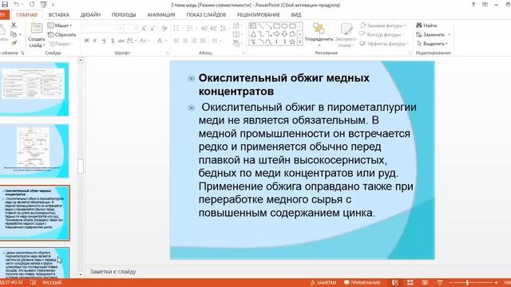Open the font name combo box
The width and height of the screenshot is (511, 287).
[x=103, y=29]
